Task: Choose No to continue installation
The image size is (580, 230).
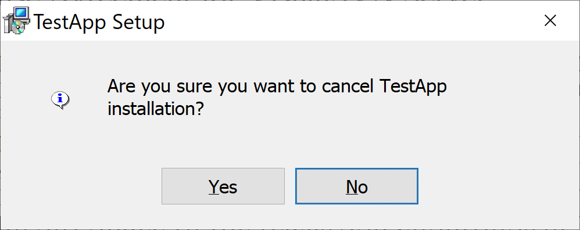Action: click(357, 186)
